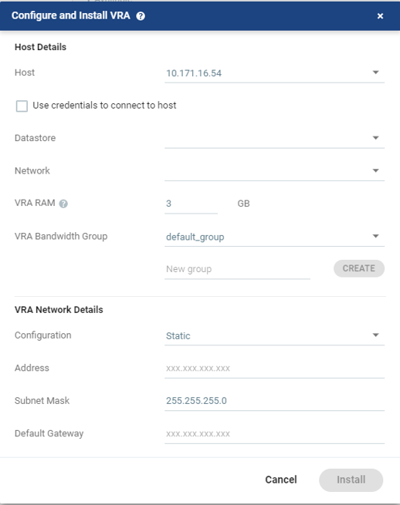
Task: Click the Address input field
Action: coord(274,368)
